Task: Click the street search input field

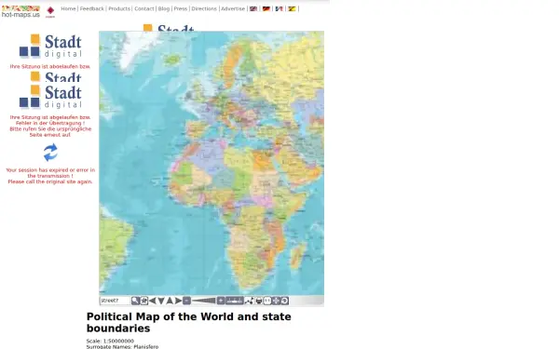Action: click(115, 301)
